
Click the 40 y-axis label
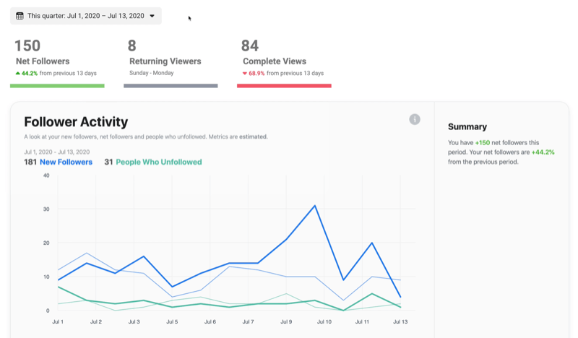tap(46, 175)
